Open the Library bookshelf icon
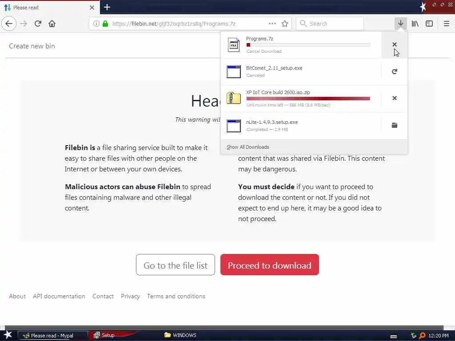 click(415, 24)
